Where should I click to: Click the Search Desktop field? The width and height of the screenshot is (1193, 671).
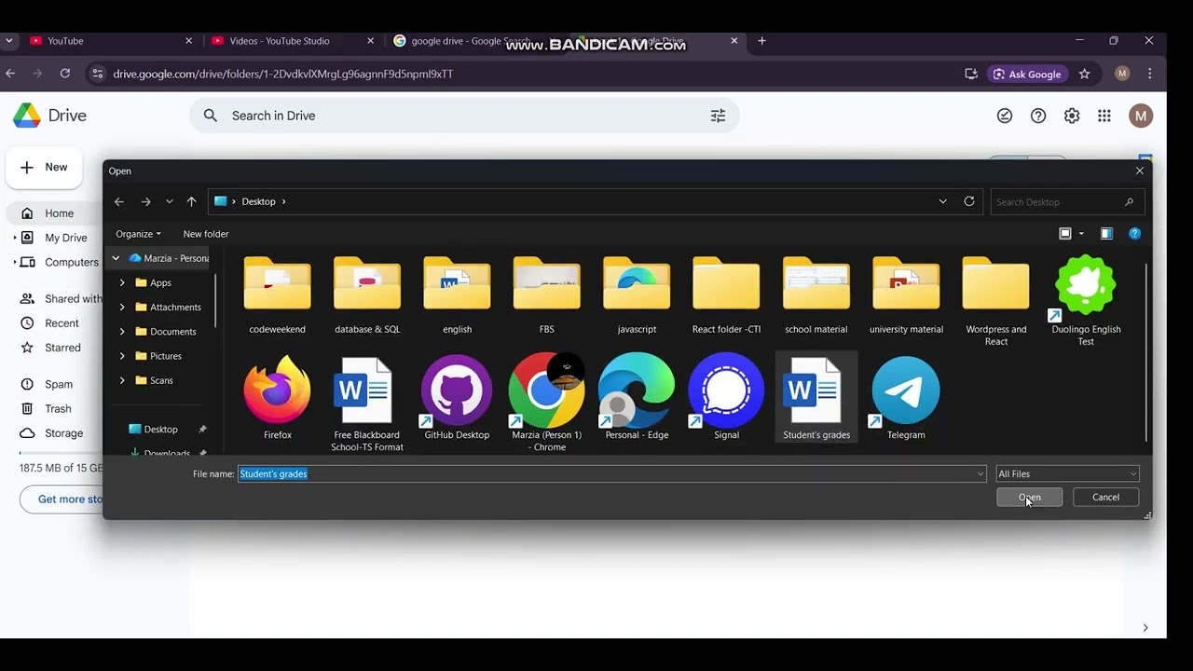coord(1066,201)
